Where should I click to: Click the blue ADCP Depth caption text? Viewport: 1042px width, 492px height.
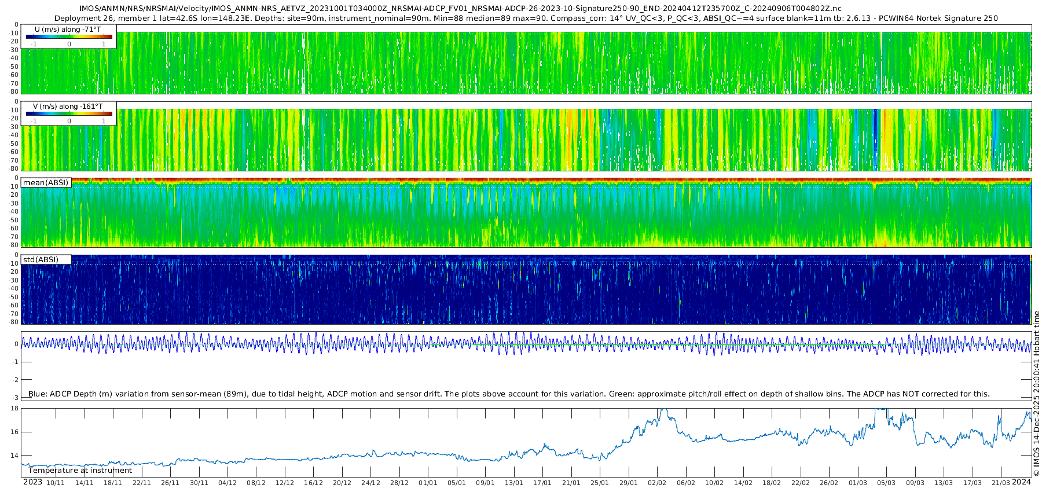click(508, 394)
